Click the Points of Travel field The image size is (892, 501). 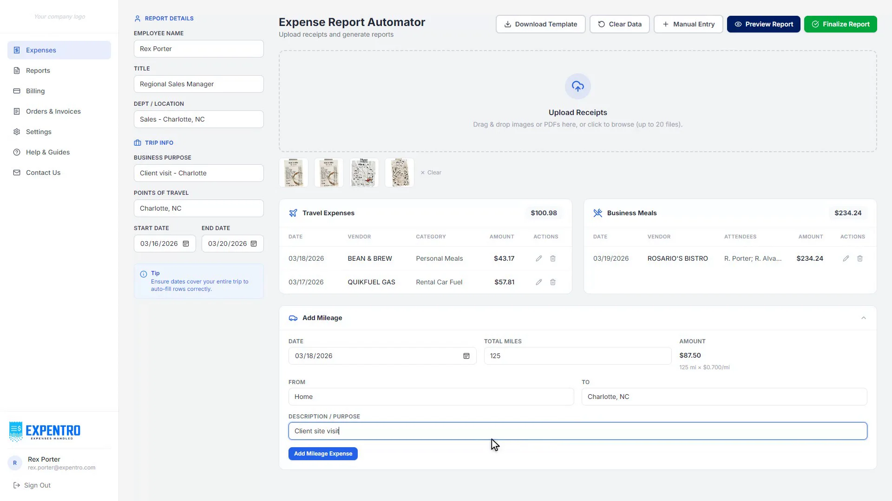pyautogui.click(x=199, y=208)
